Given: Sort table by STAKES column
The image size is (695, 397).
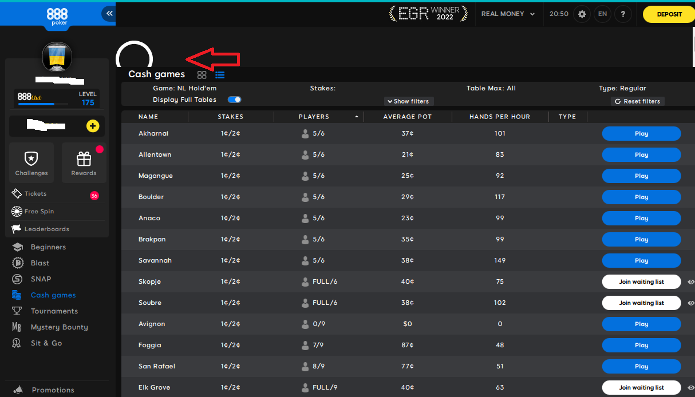Looking at the screenshot, I should click(231, 117).
